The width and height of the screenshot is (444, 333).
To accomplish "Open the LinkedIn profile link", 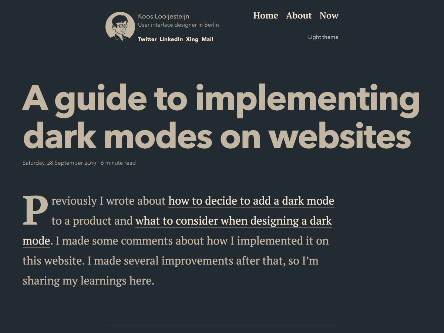I will click(x=171, y=39).
